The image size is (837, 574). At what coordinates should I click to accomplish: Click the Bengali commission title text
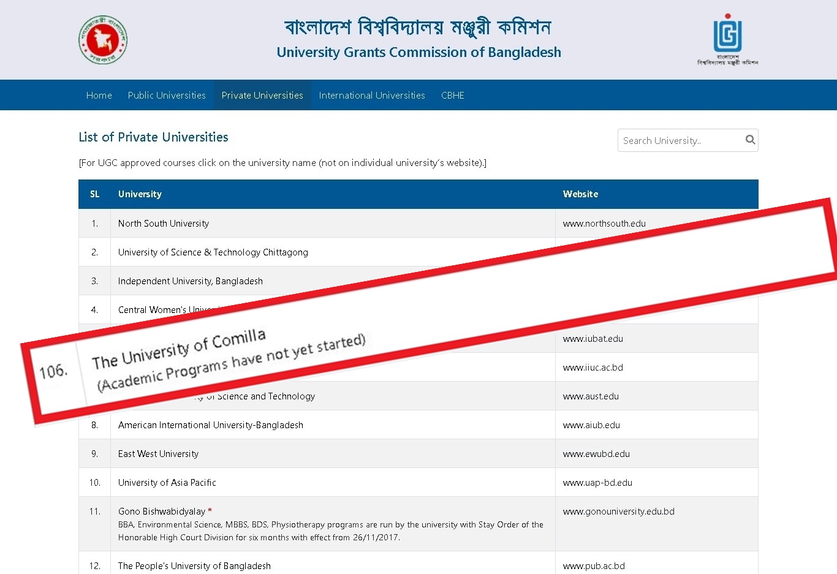pyautogui.click(x=418, y=27)
